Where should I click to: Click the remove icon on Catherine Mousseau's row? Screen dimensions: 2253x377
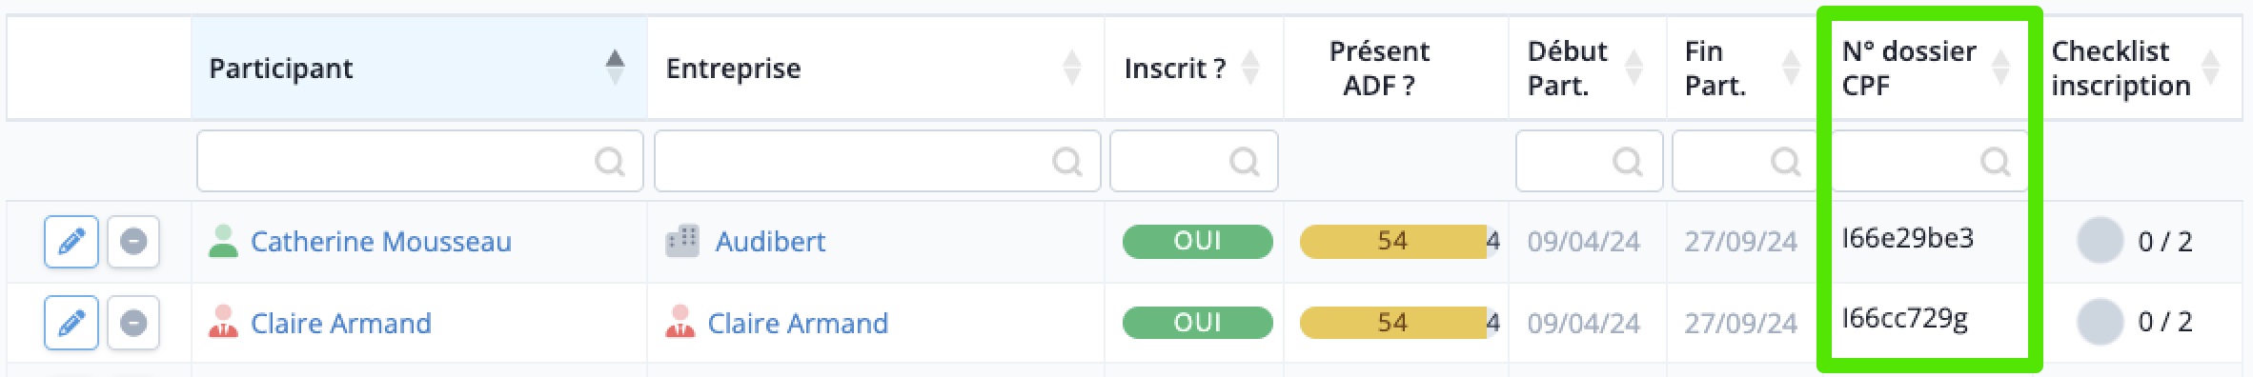[133, 242]
